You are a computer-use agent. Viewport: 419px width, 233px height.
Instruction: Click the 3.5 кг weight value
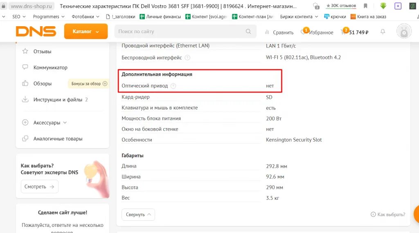[x=272, y=198]
